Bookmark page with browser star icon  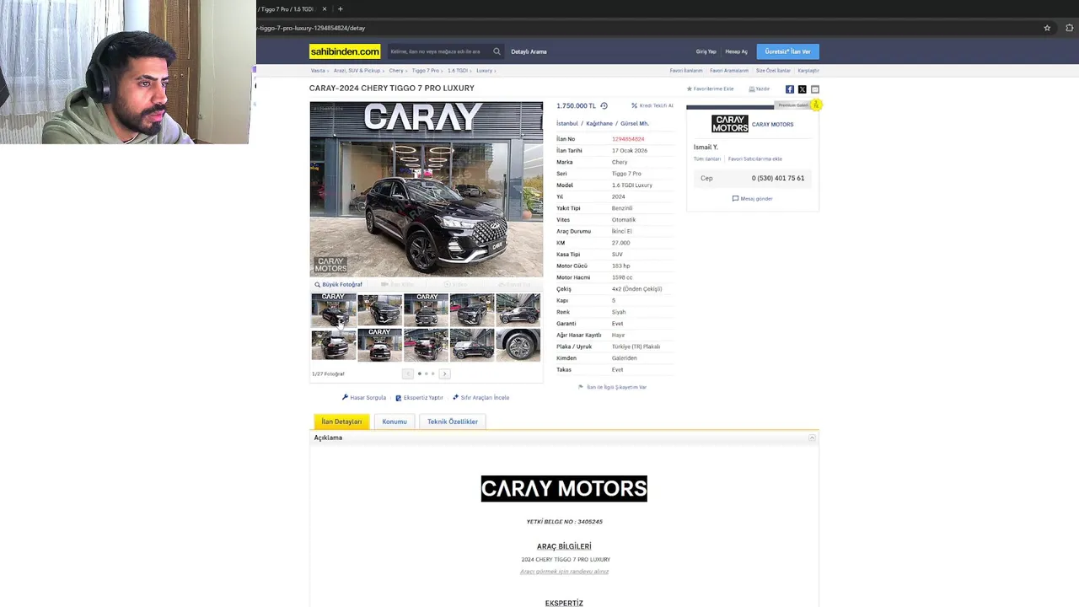click(x=1047, y=28)
